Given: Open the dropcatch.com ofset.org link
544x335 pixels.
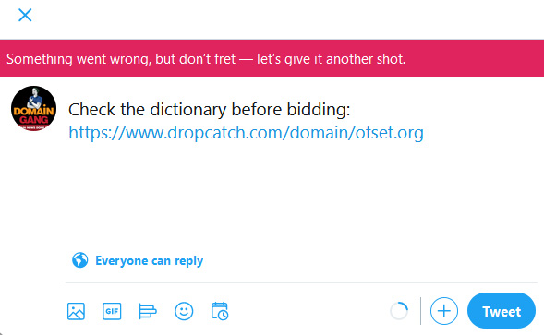Looking at the screenshot, I should coord(246,133).
